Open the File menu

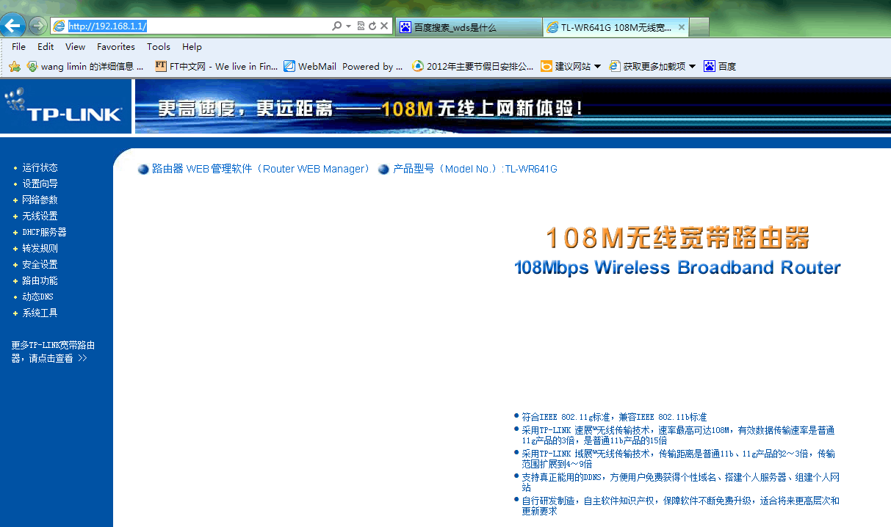tap(18, 46)
